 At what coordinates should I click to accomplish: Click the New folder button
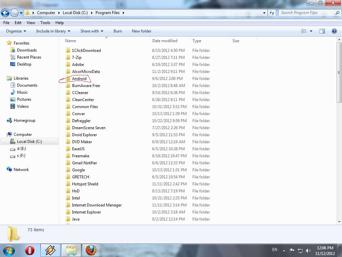coord(142,31)
